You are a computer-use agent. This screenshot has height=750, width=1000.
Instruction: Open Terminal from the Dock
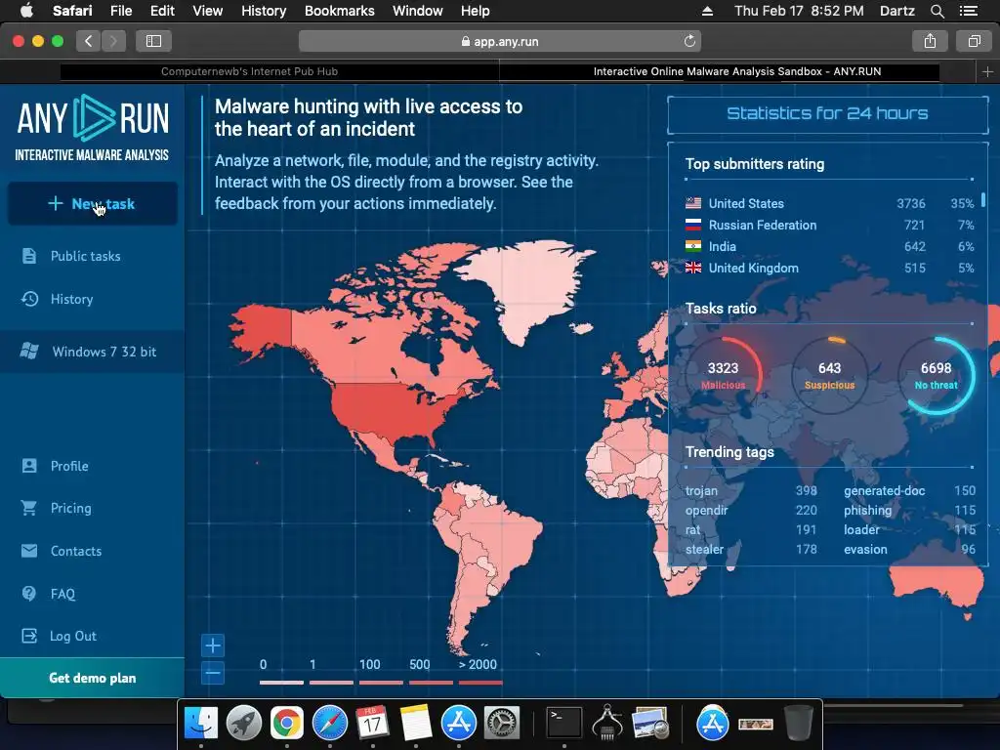click(563, 724)
